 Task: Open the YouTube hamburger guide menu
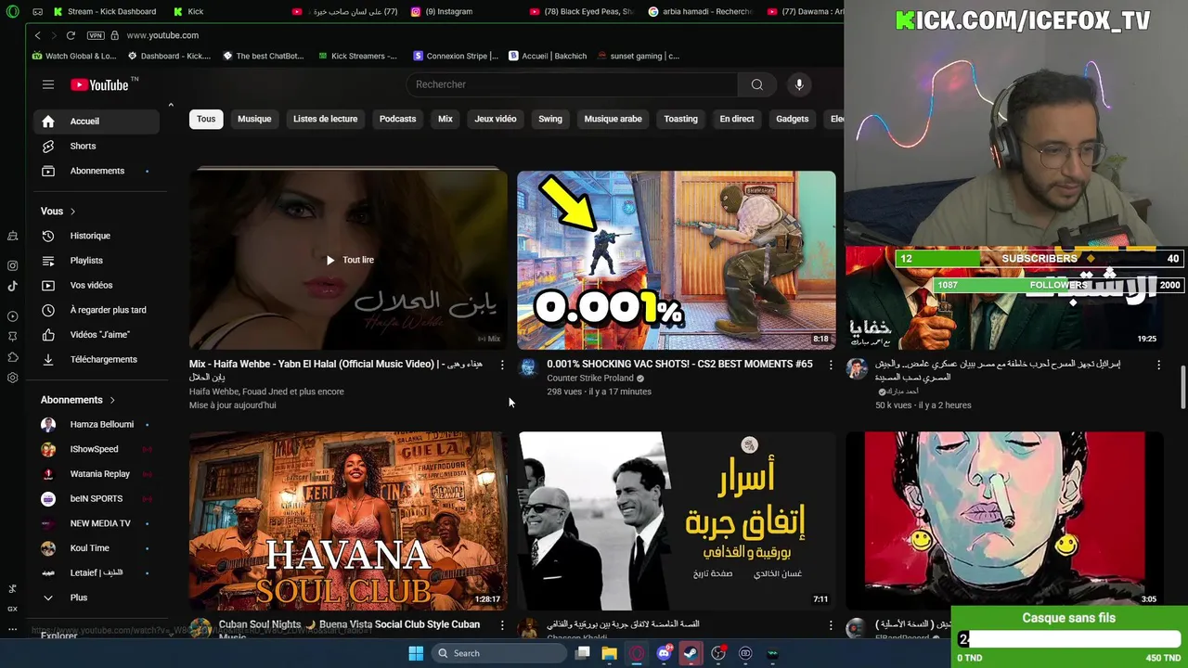(x=48, y=84)
